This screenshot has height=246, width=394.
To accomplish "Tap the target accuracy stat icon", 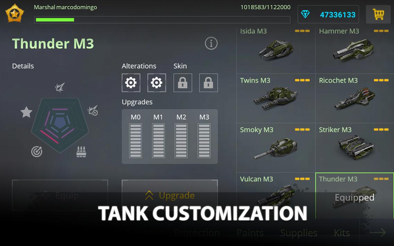I will point(37,152).
